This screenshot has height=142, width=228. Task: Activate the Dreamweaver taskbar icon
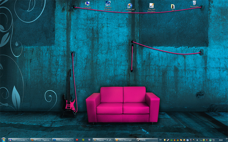coord(83,140)
